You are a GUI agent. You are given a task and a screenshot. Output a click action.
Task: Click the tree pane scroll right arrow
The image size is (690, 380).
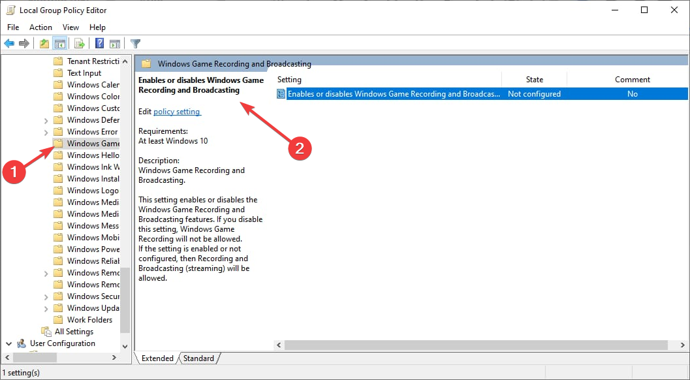pyautogui.click(x=114, y=358)
